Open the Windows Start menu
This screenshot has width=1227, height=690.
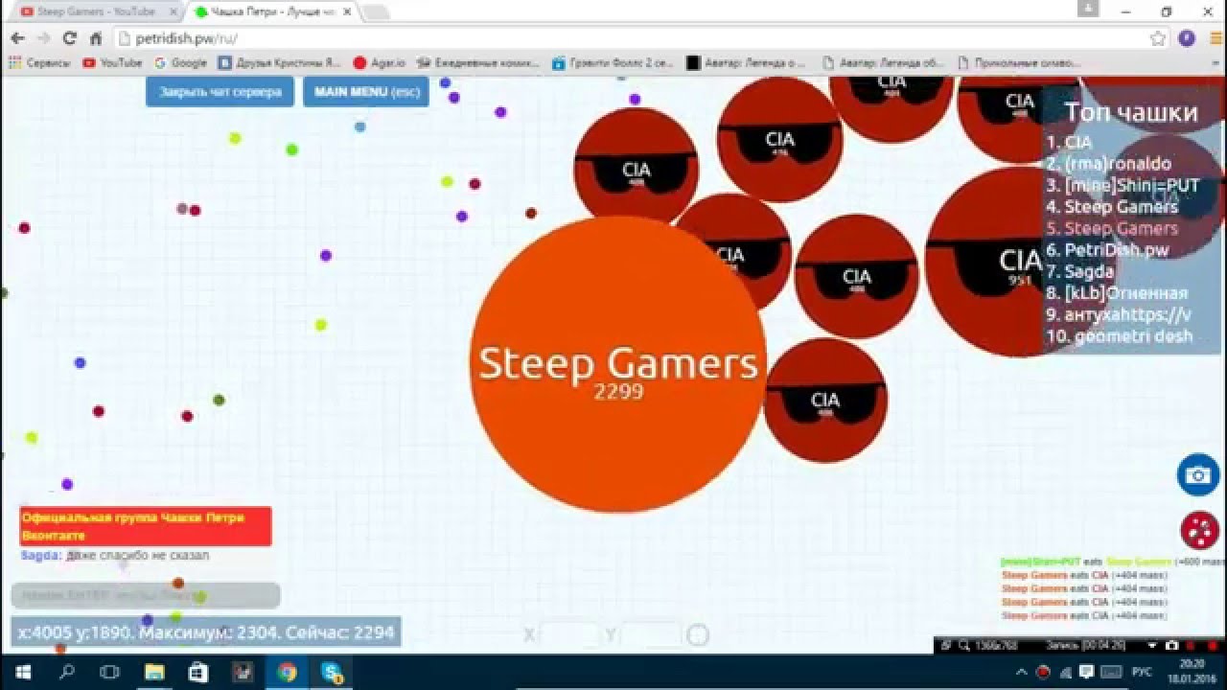click(23, 672)
